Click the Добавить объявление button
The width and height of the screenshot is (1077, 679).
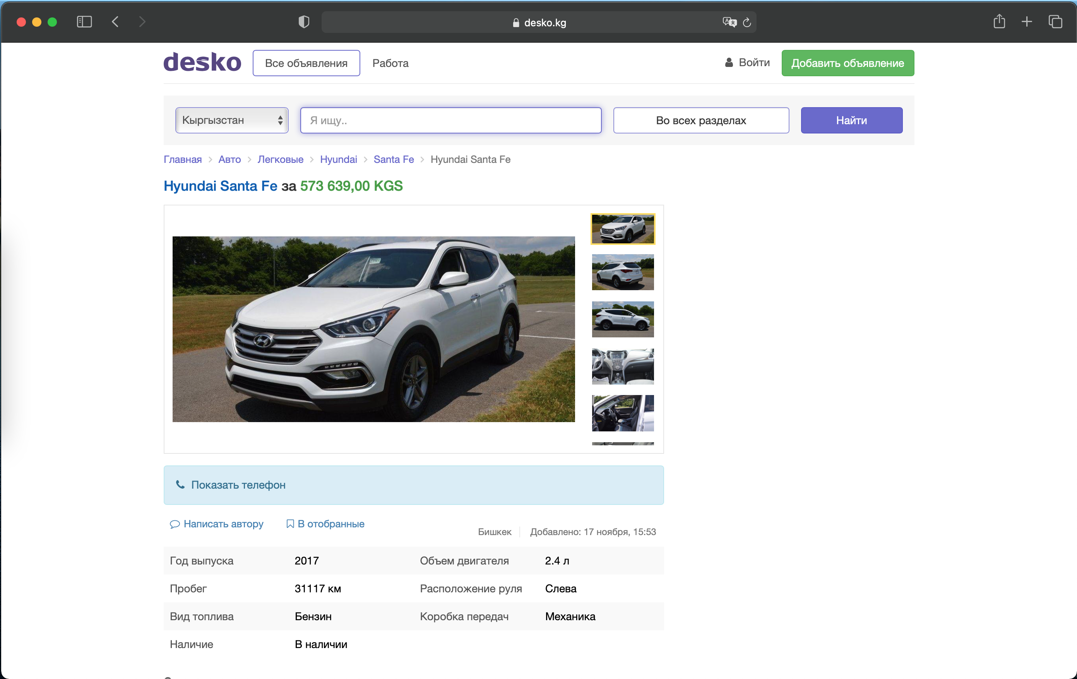tap(848, 63)
